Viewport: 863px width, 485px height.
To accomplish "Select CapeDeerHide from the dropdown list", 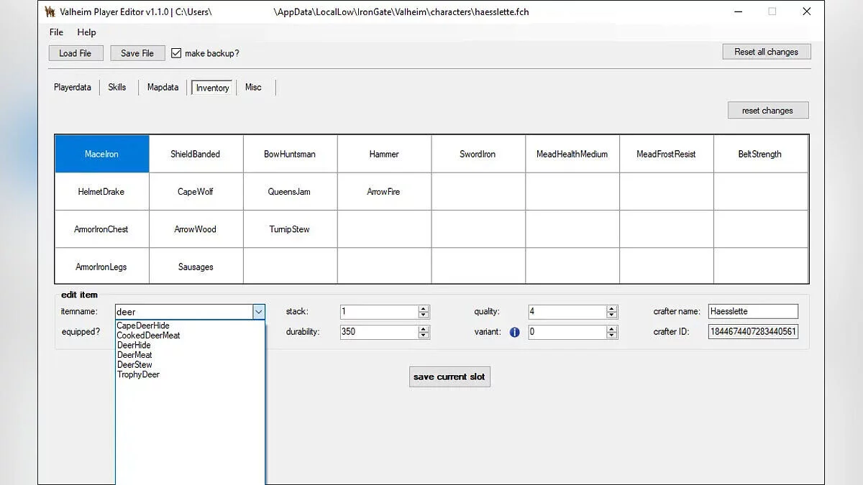I will [x=143, y=325].
